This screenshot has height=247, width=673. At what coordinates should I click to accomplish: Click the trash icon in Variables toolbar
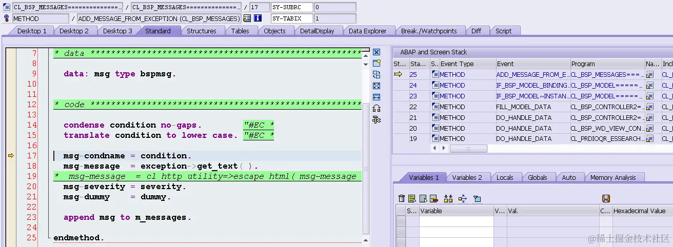[x=402, y=199]
